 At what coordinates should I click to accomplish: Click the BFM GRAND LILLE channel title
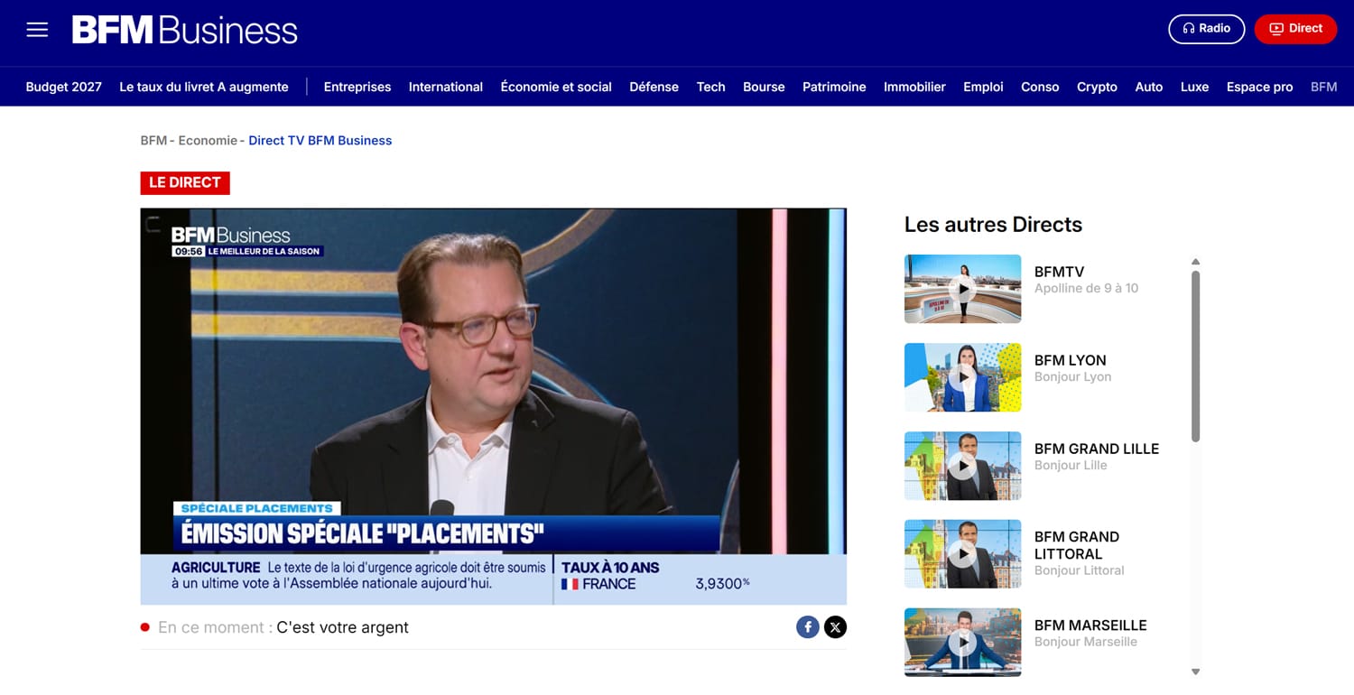[1097, 449]
